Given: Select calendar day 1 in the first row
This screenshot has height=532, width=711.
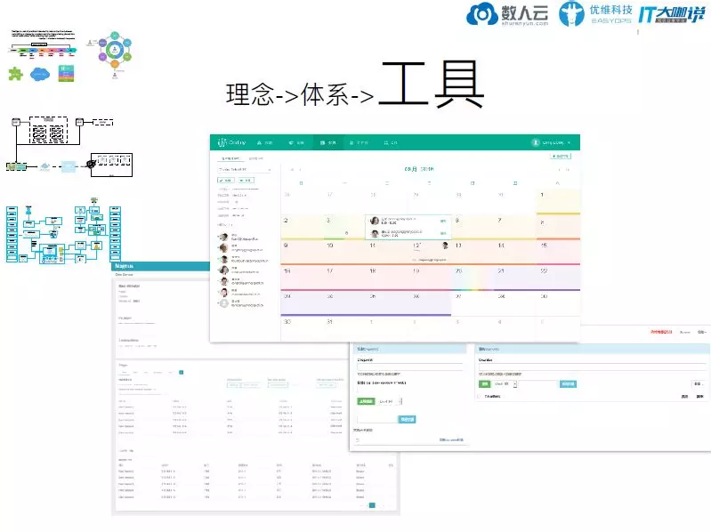Looking at the screenshot, I should pyautogui.click(x=558, y=201).
